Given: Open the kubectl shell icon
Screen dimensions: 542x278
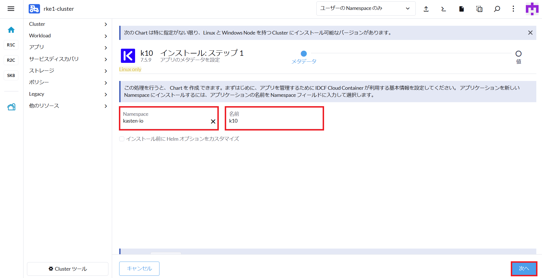Looking at the screenshot, I should (x=444, y=9).
